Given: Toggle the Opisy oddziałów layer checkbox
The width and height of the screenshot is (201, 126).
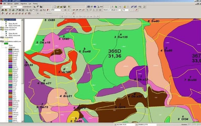Looking at the screenshot, I should 1,20.
